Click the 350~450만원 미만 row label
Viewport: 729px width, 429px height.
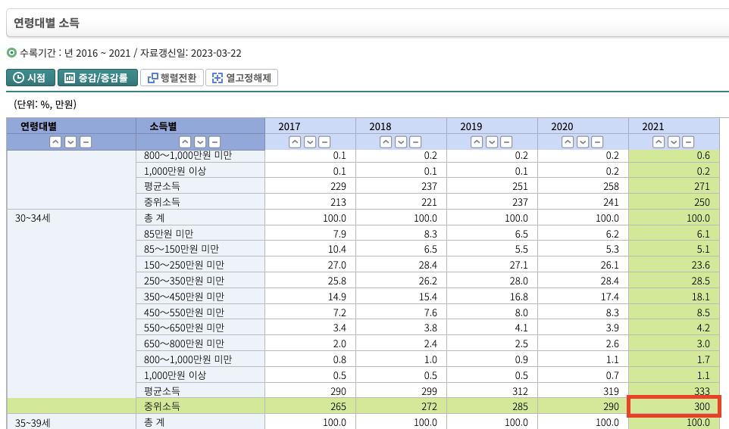[200, 297]
